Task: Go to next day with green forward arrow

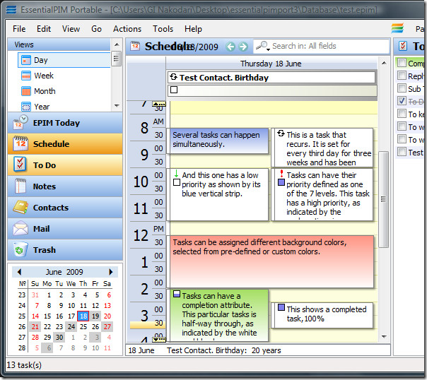Action: tap(243, 47)
